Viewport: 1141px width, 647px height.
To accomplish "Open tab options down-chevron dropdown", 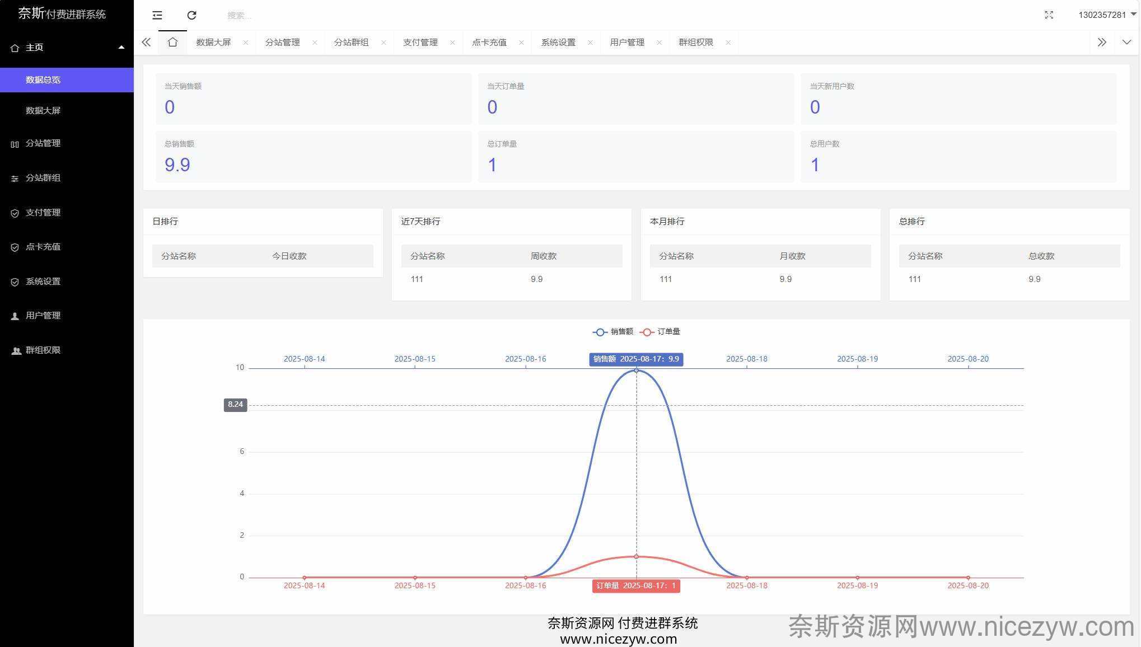I will pos(1126,43).
